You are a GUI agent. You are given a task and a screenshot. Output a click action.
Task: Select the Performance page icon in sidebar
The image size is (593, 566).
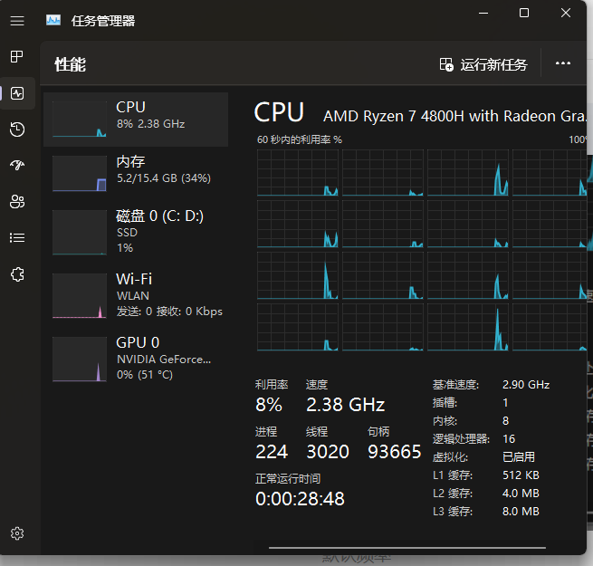coord(17,93)
